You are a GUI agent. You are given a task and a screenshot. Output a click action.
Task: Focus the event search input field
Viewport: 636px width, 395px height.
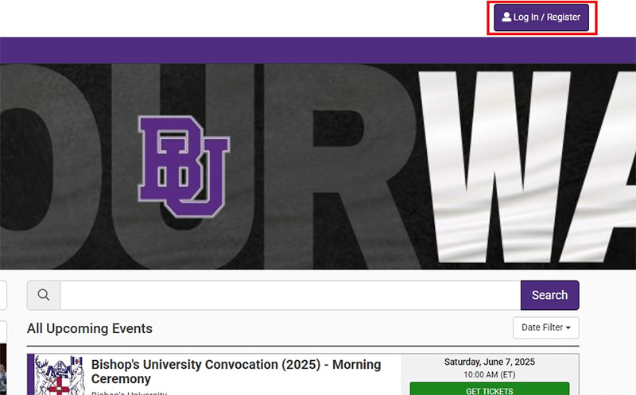pos(290,295)
